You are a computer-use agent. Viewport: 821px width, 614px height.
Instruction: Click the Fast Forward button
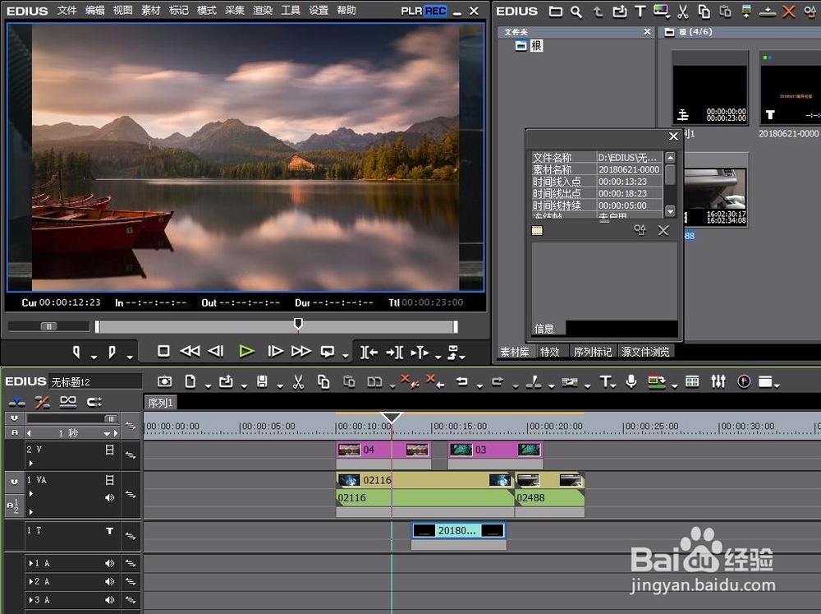click(301, 351)
